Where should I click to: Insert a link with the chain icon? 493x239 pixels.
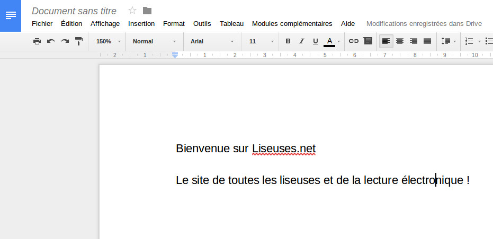pyautogui.click(x=354, y=41)
